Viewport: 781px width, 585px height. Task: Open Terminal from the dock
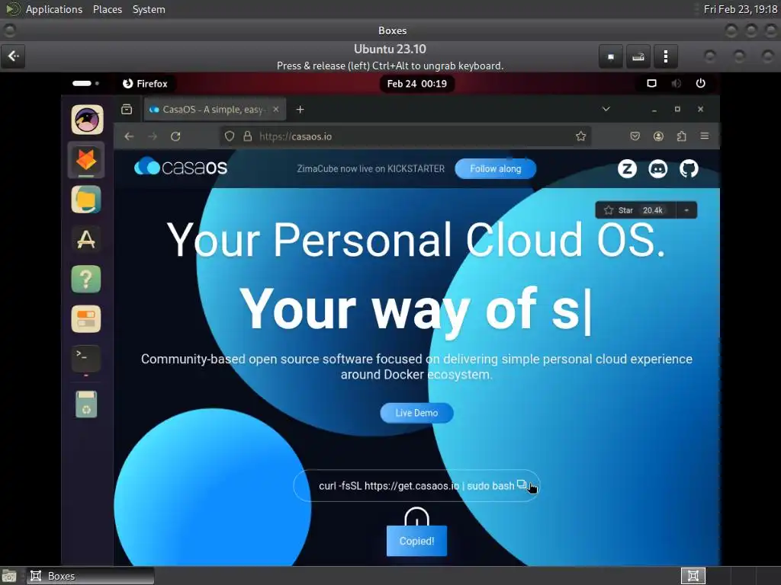tap(86, 358)
